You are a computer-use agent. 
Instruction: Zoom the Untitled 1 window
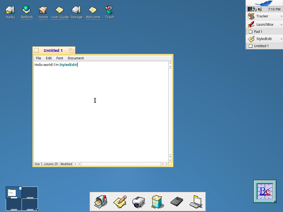pos(71,51)
